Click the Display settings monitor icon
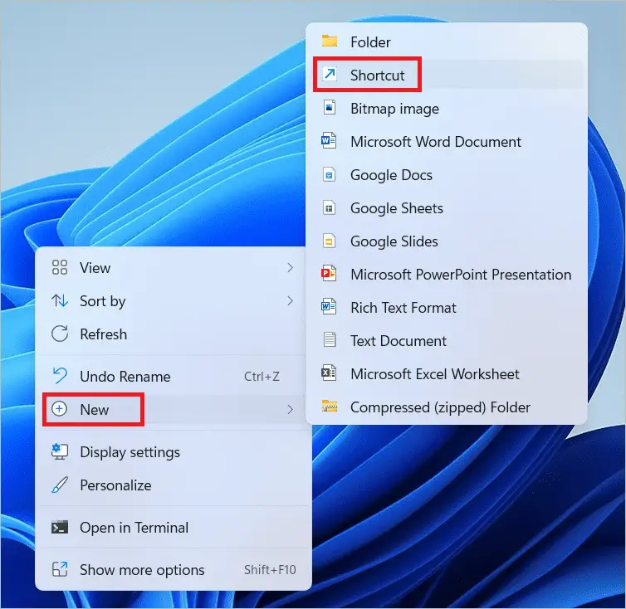The height and width of the screenshot is (609, 626). 60,451
